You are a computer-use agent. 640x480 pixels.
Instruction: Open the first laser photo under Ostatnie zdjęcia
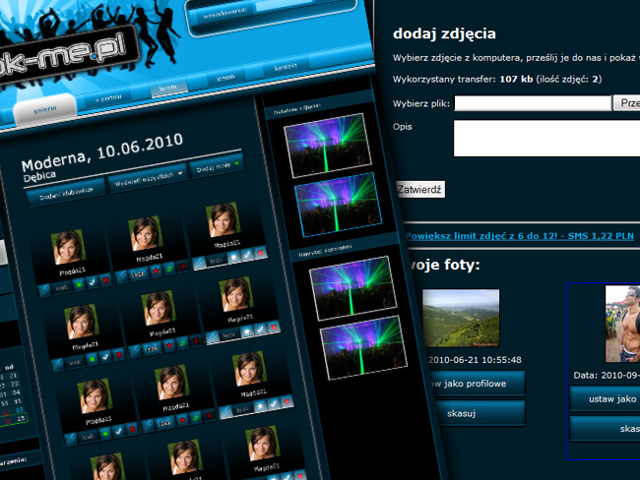point(328,146)
